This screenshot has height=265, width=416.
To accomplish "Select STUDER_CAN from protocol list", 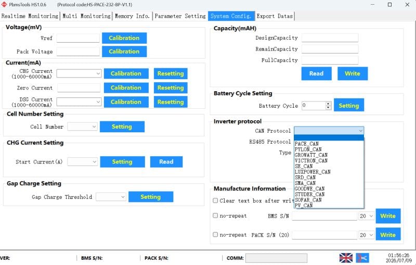I will coord(329,194).
